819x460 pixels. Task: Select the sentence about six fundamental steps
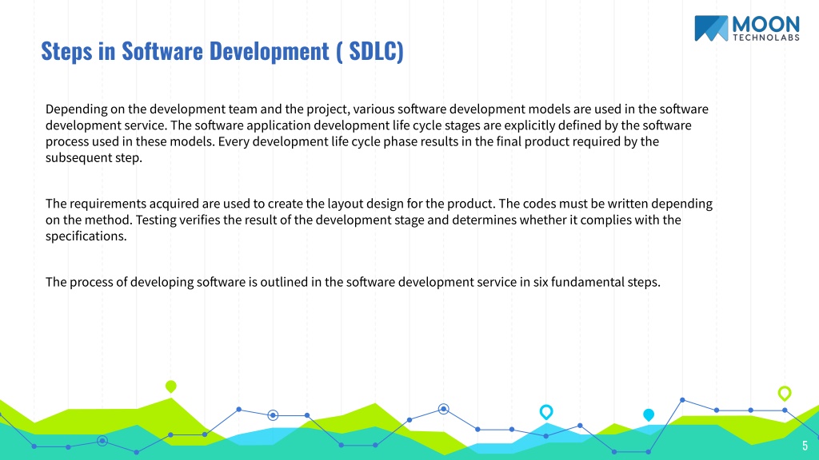[353, 282]
